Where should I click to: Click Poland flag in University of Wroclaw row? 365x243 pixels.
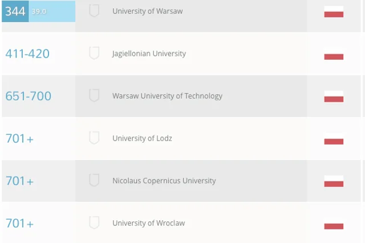click(x=334, y=224)
